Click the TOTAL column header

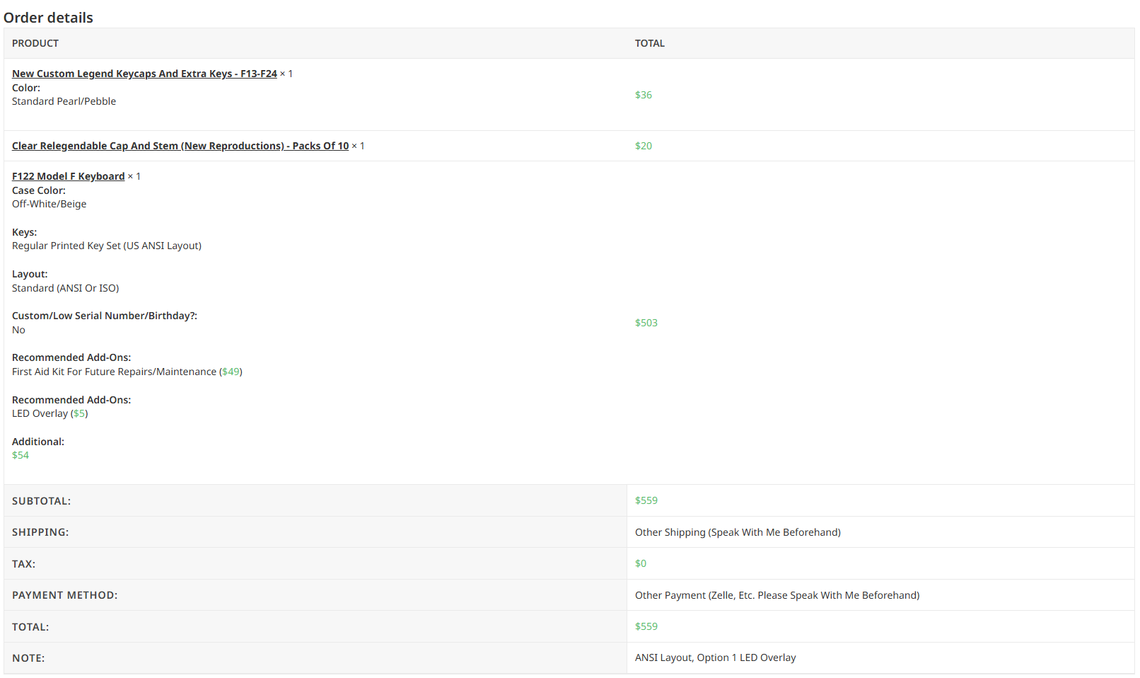[x=650, y=43]
